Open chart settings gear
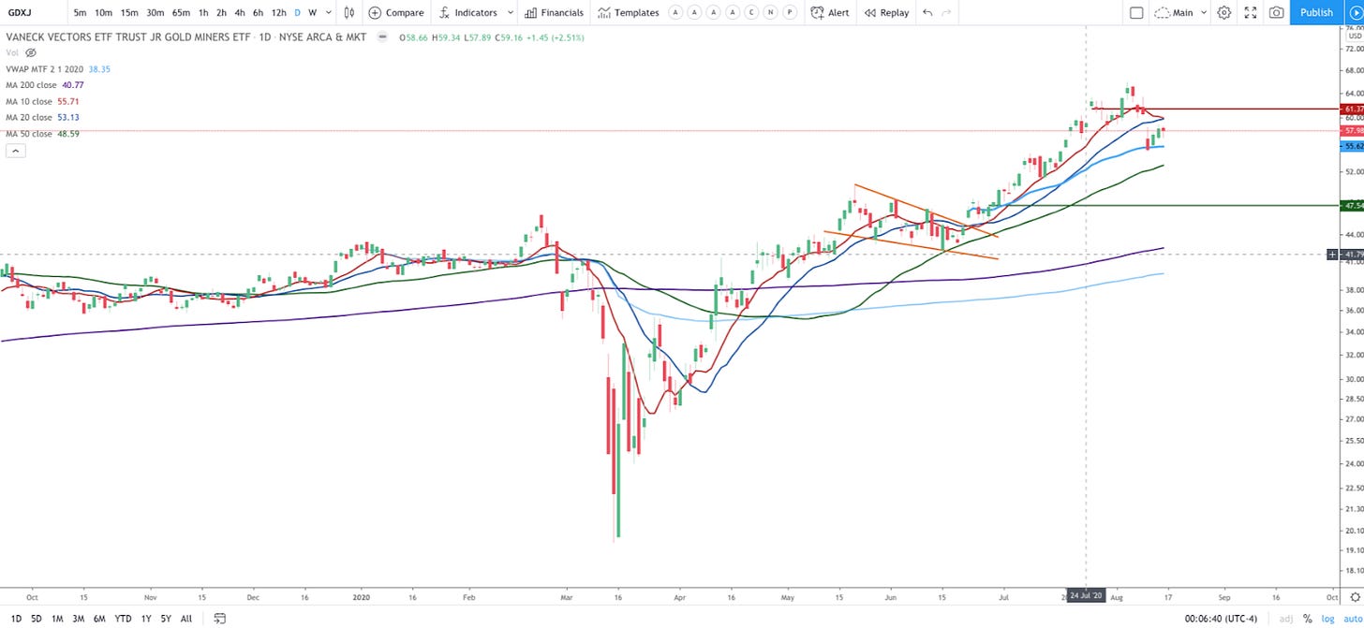Image resolution: width=1364 pixels, height=628 pixels. 1223,12
